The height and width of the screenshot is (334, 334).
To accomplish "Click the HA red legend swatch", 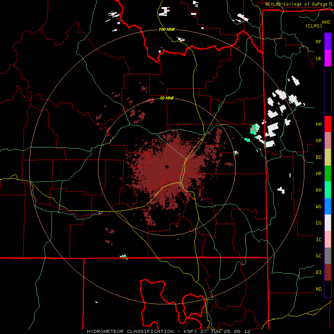I will click(x=328, y=124).
